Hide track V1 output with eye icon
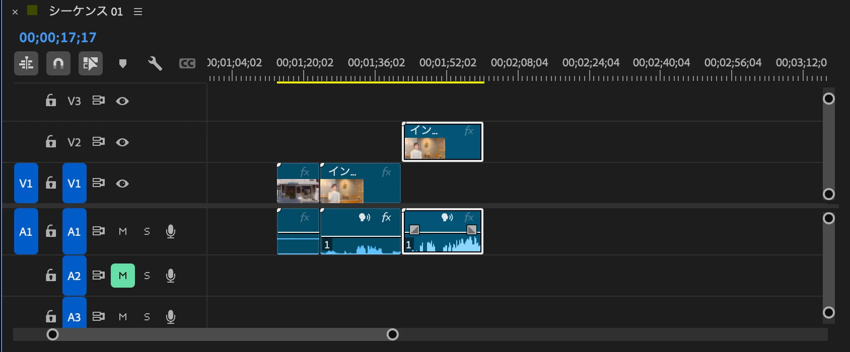This screenshot has height=352, width=850. (122, 184)
